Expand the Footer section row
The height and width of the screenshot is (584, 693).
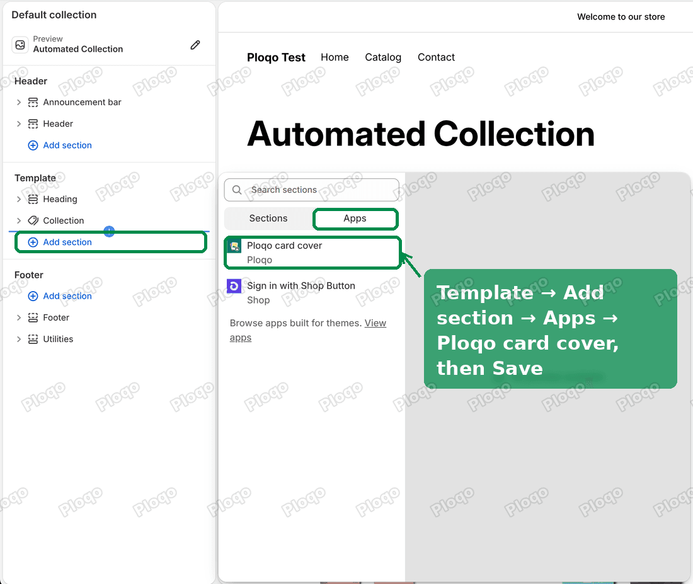pyautogui.click(x=18, y=318)
